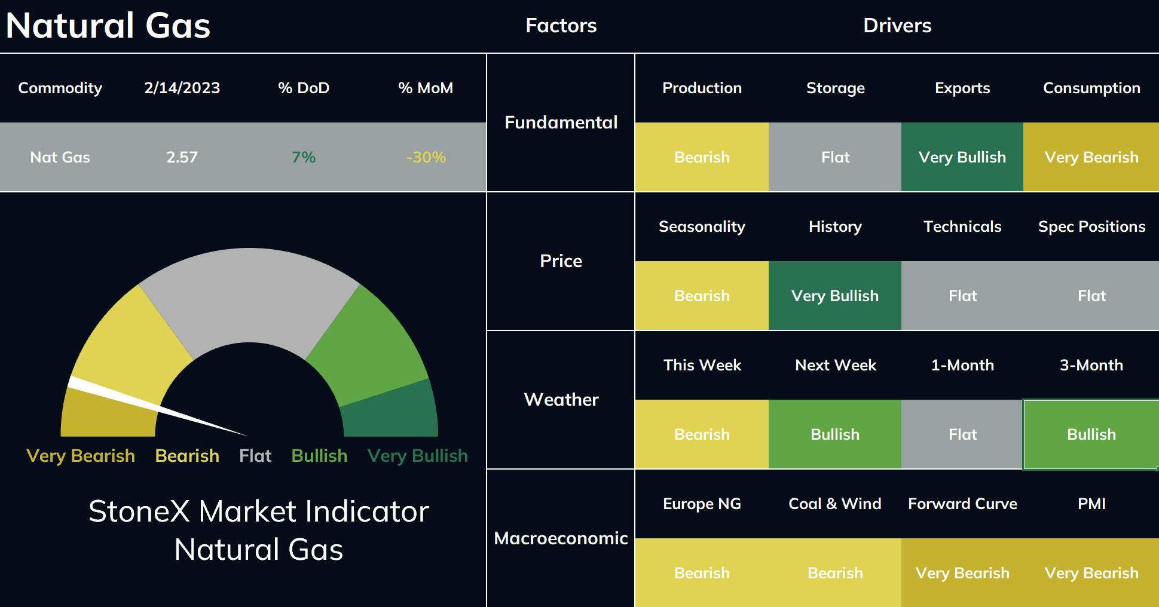Viewport: 1159px width, 607px height.
Task: Select the Weather factor label
Action: [561, 400]
